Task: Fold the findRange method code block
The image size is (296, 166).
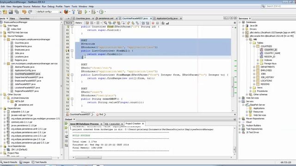Action: point(72,75)
